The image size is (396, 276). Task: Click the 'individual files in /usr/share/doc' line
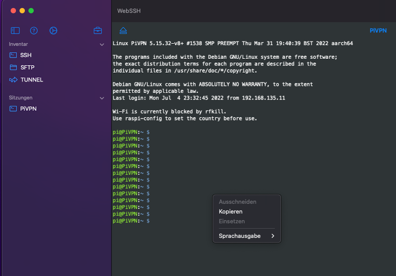pos(185,70)
